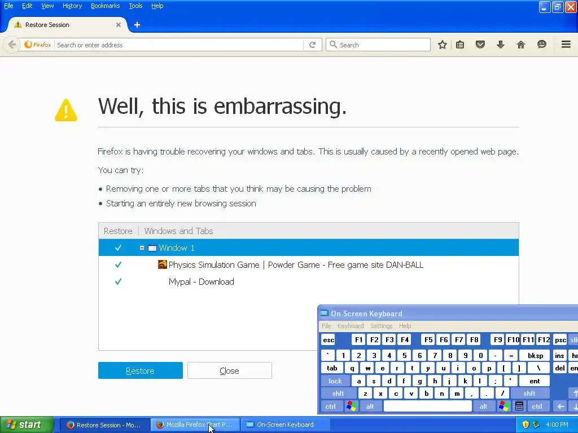Bookmark this page with star icon

[x=443, y=45]
